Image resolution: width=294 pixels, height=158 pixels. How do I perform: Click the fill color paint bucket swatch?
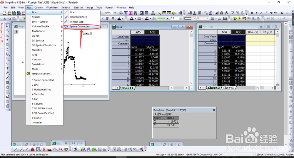(x=132, y=18)
